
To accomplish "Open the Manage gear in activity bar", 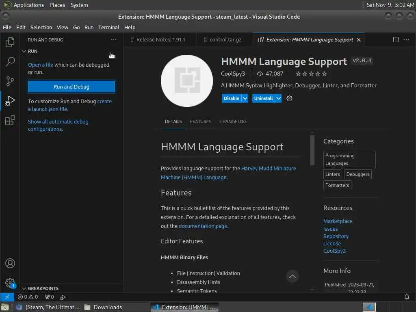I will pyautogui.click(x=10, y=283).
